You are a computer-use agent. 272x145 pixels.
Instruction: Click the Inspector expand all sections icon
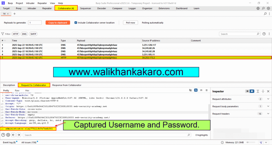[258, 91]
